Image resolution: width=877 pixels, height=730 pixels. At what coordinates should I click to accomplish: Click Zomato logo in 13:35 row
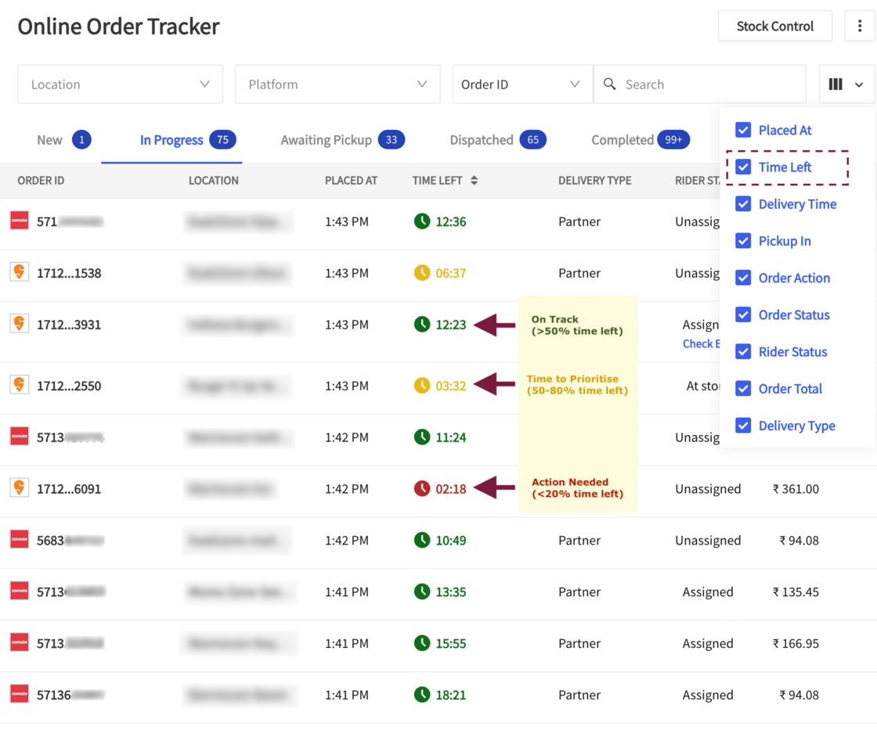(x=20, y=591)
